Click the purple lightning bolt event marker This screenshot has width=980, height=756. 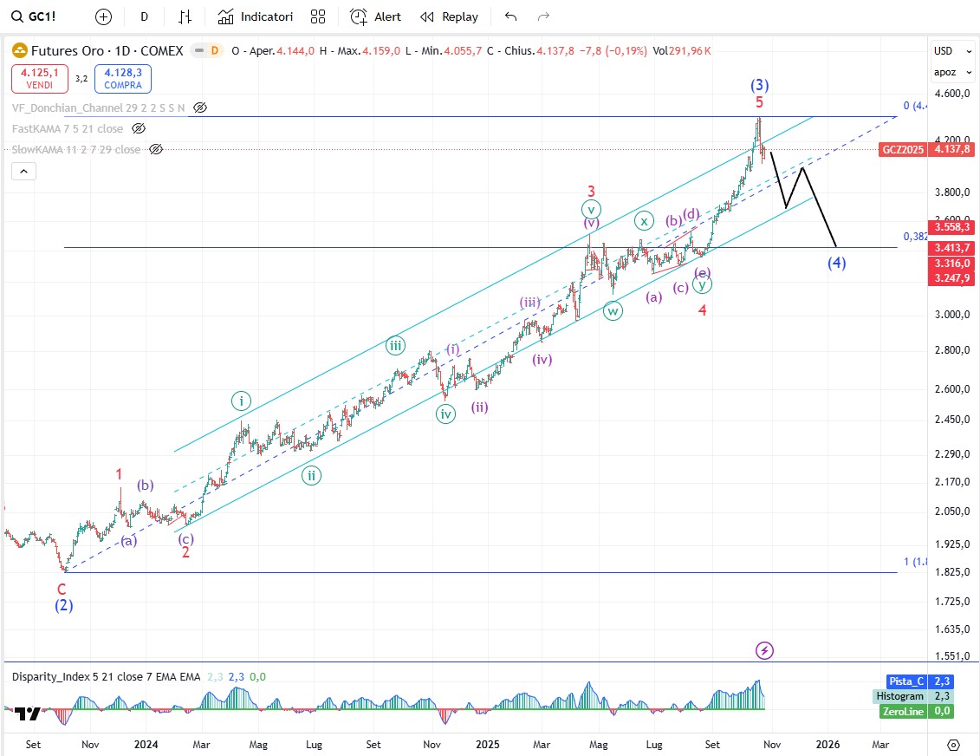click(x=764, y=649)
